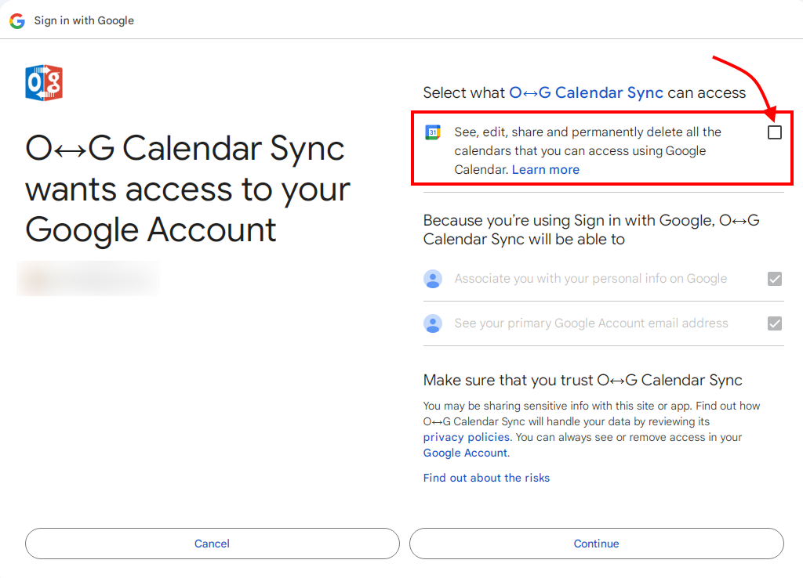Click the profile icon beside email address
The height and width of the screenshot is (578, 803).
point(433,323)
